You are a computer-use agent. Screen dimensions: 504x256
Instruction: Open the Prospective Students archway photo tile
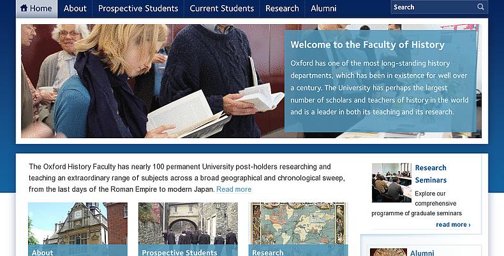[x=188, y=223]
